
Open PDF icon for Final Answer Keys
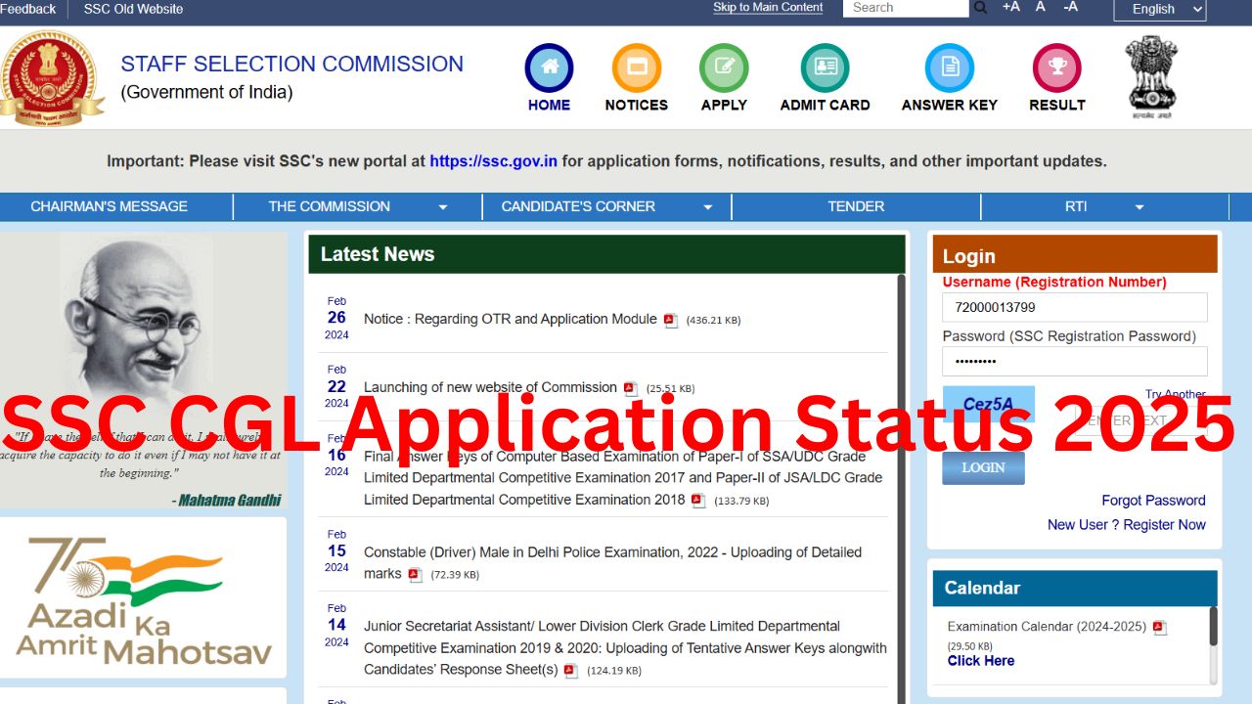click(x=697, y=501)
